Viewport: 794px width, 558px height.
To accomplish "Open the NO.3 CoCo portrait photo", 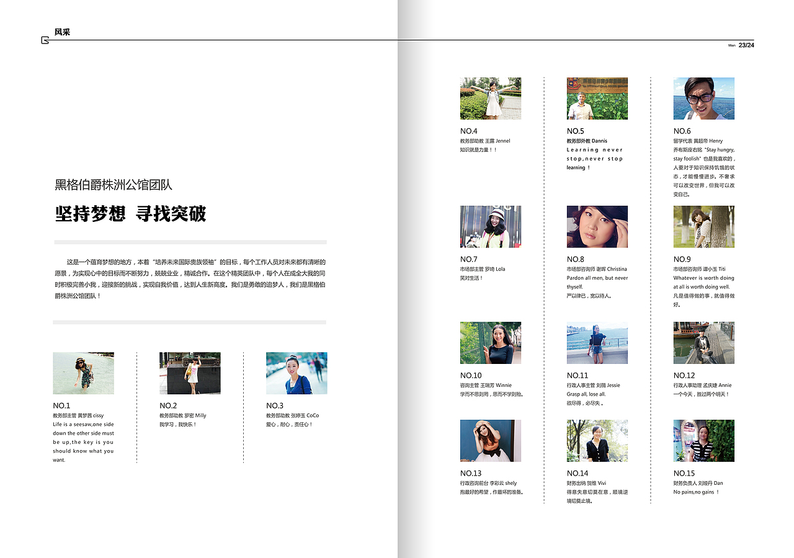I will (x=297, y=373).
